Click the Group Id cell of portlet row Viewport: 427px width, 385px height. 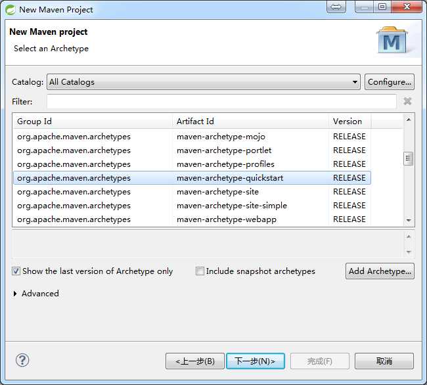click(x=74, y=150)
